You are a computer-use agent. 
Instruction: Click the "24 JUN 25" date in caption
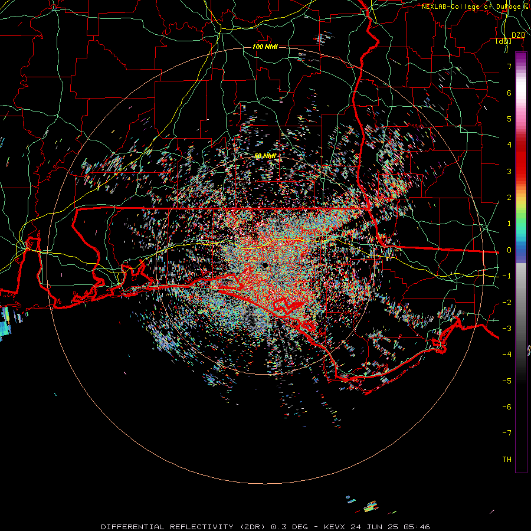(376, 527)
